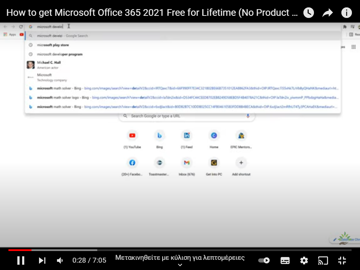Select 'microsoft develo - Google Search' suggestion
Viewport: 360px width, 270px height.
(x=183, y=36)
